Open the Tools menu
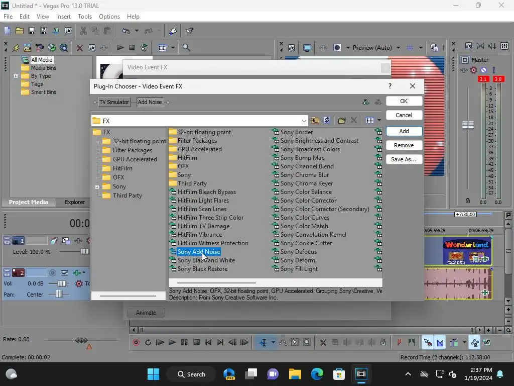The height and width of the screenshot is (386, 514). pos(84,17)
